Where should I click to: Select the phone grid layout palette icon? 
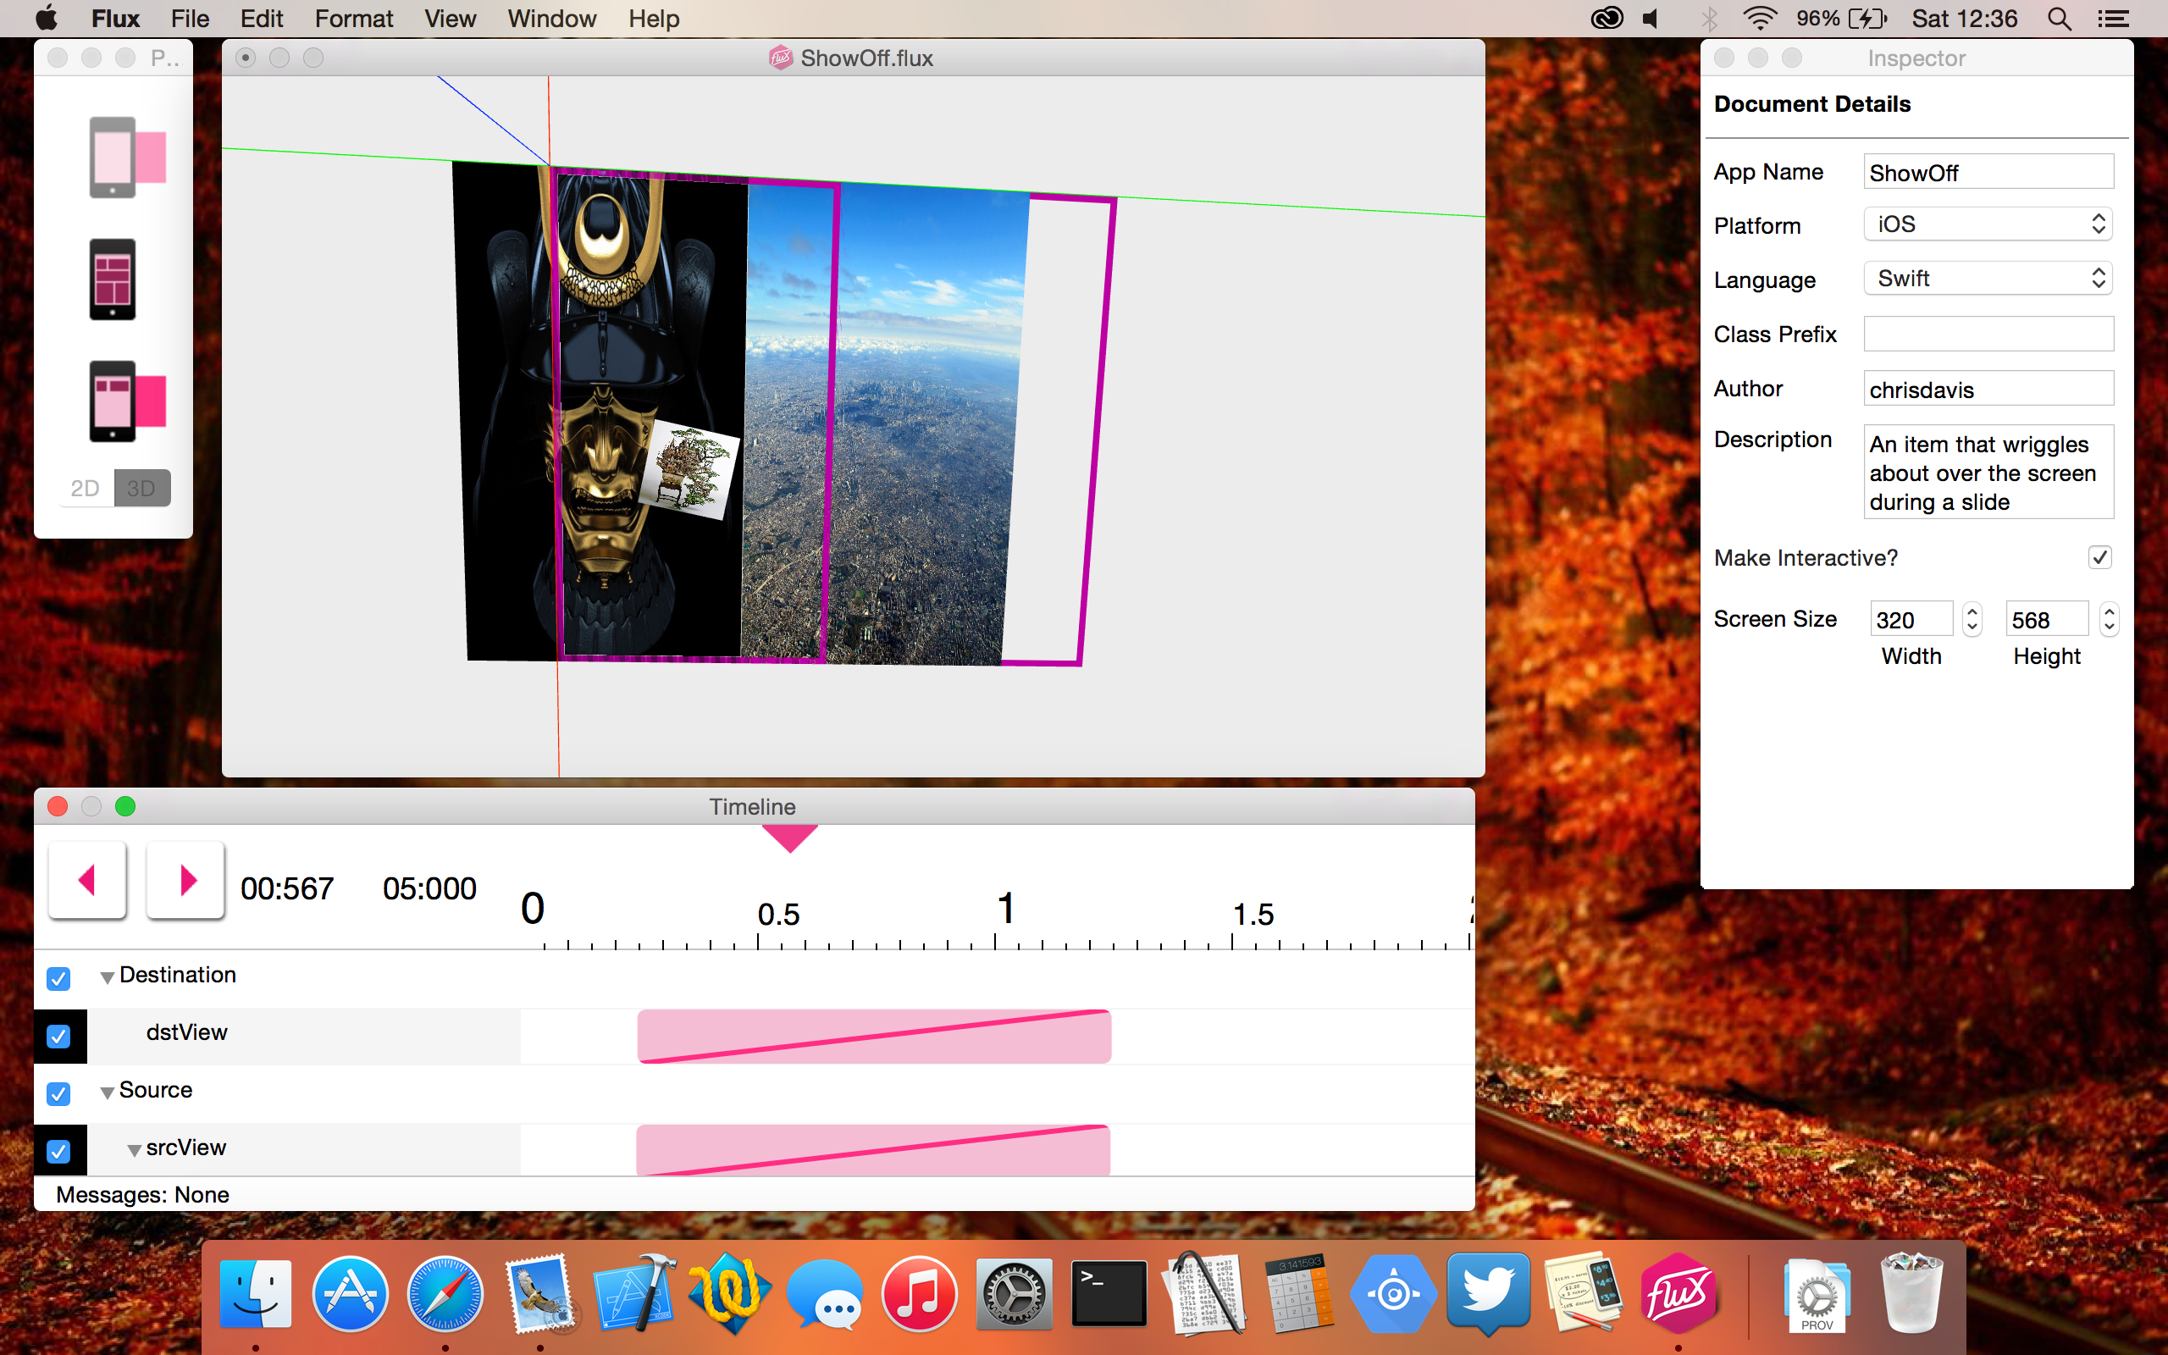[112, 279]
